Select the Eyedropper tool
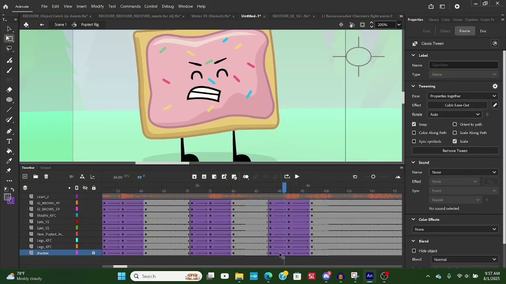Viewport: 506px width, 284px height. 9,161
